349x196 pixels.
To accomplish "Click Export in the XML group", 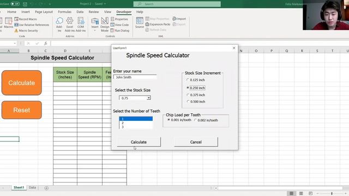I will pos(179,24).
